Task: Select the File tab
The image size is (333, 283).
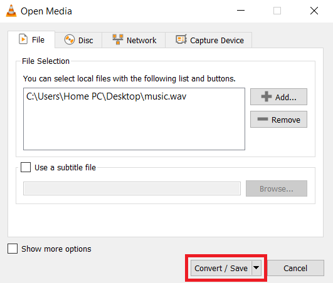Action: coord(31,39)
